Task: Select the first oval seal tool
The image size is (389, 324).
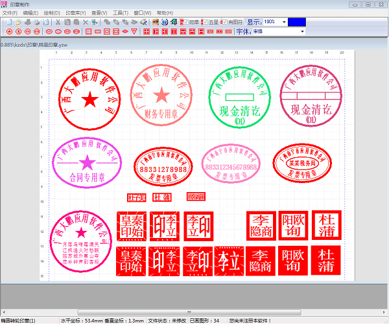Action: [48, 31]
